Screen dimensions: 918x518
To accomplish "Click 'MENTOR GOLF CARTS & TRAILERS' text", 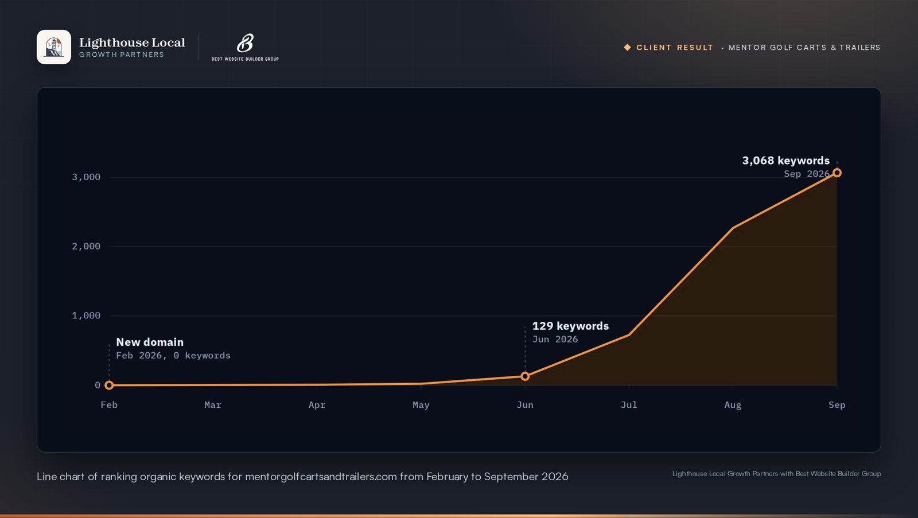I will [804, 48].
